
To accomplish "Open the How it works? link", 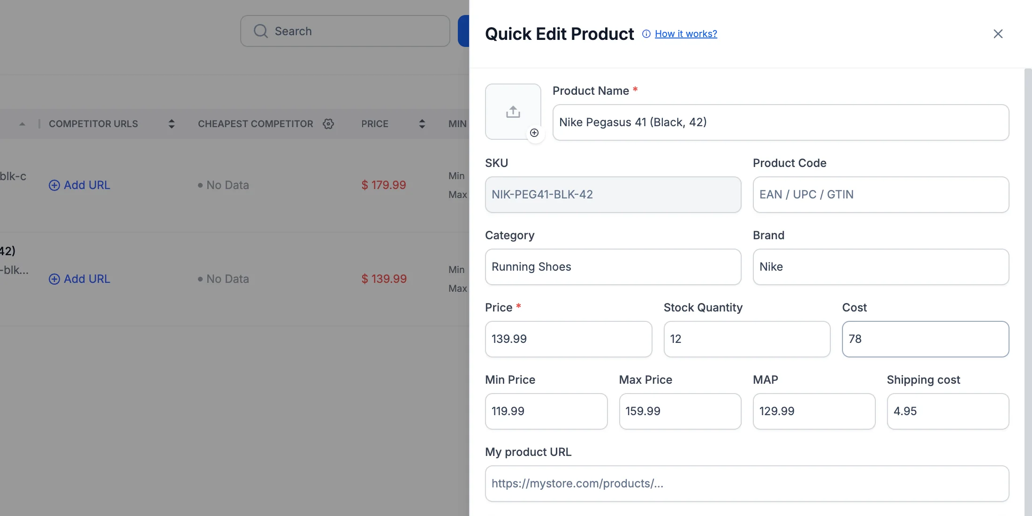I will (x=686, y=34).
